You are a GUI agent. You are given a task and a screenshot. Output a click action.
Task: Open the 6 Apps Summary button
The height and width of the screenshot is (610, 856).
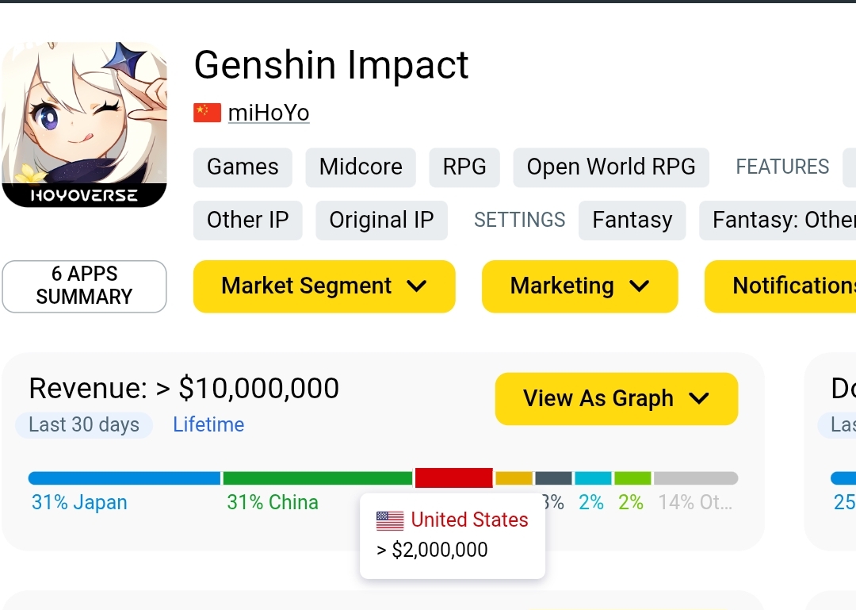coord(85,286)
